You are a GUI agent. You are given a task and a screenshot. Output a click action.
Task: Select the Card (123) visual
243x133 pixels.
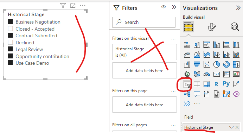point(217,74)
